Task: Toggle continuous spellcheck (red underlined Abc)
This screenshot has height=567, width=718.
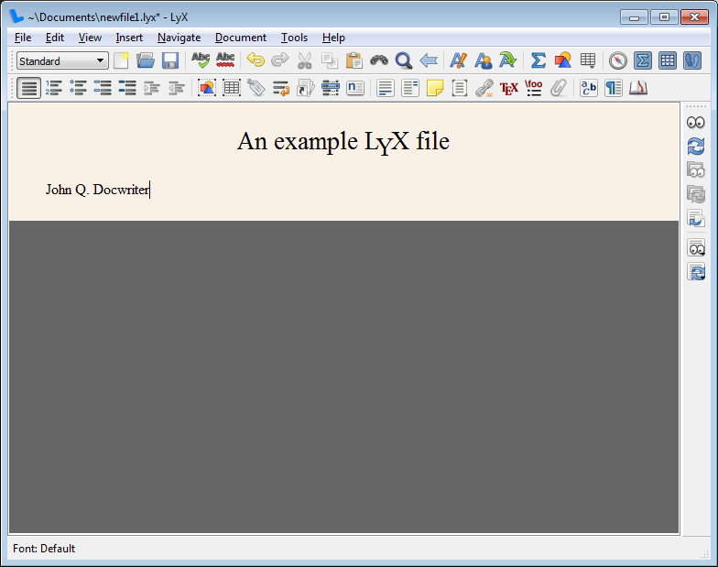Action: (225, 60)
